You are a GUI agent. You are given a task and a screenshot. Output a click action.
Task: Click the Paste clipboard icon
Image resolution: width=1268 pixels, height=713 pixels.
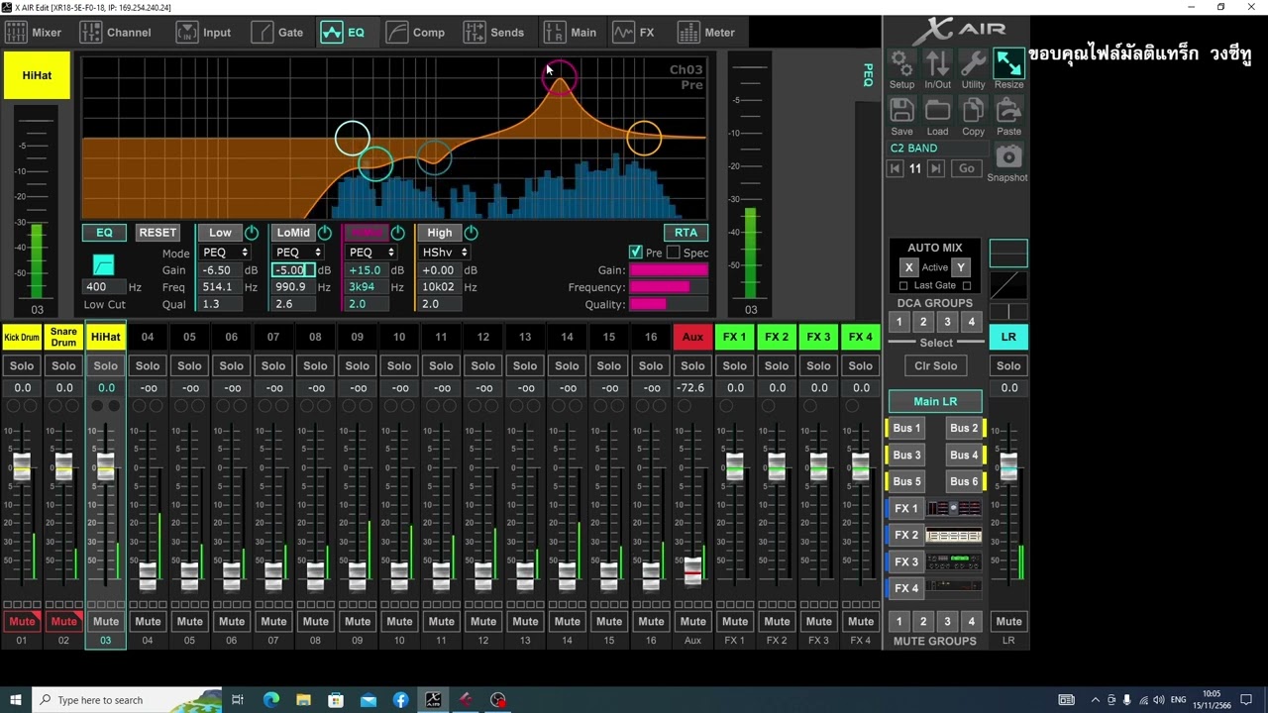[1008, 110]
